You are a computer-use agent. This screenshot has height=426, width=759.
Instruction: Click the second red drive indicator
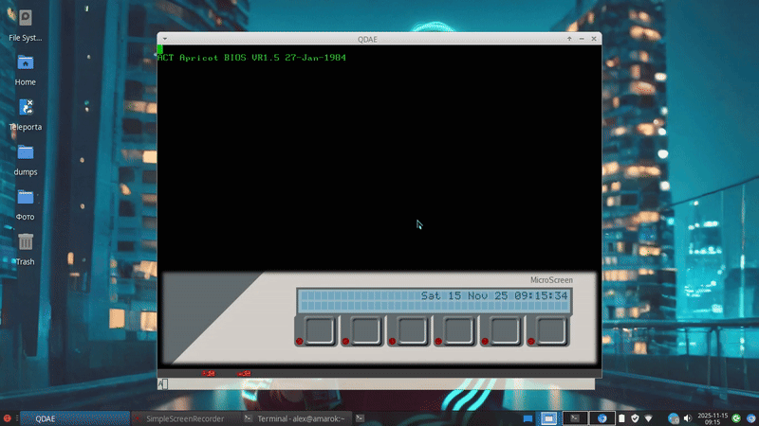(x=244, y=373)
